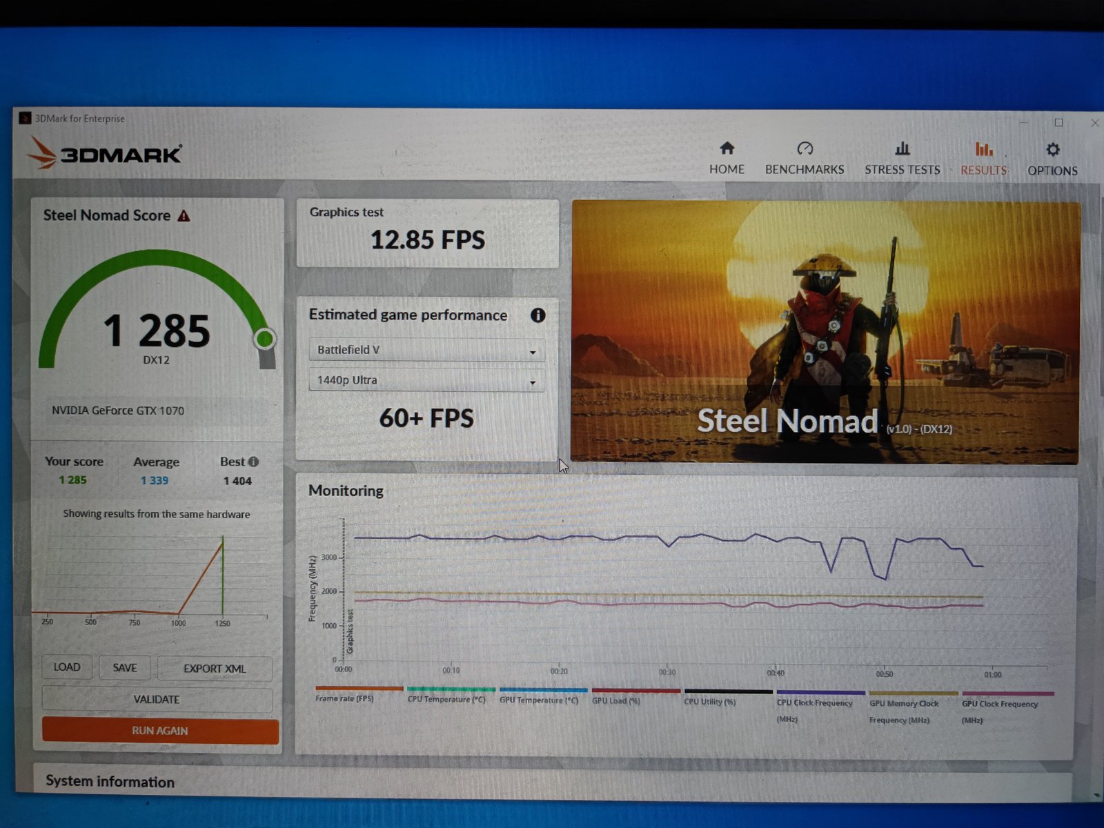Click the 12.85 FPS graphics result

[x=428, y=240]
